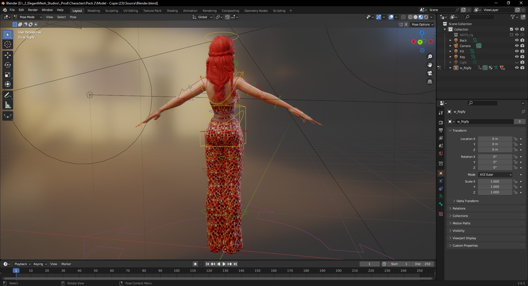
Task: Click the frame 1 playhead marker
Action: pyautogui.click(x=16, y=271)
